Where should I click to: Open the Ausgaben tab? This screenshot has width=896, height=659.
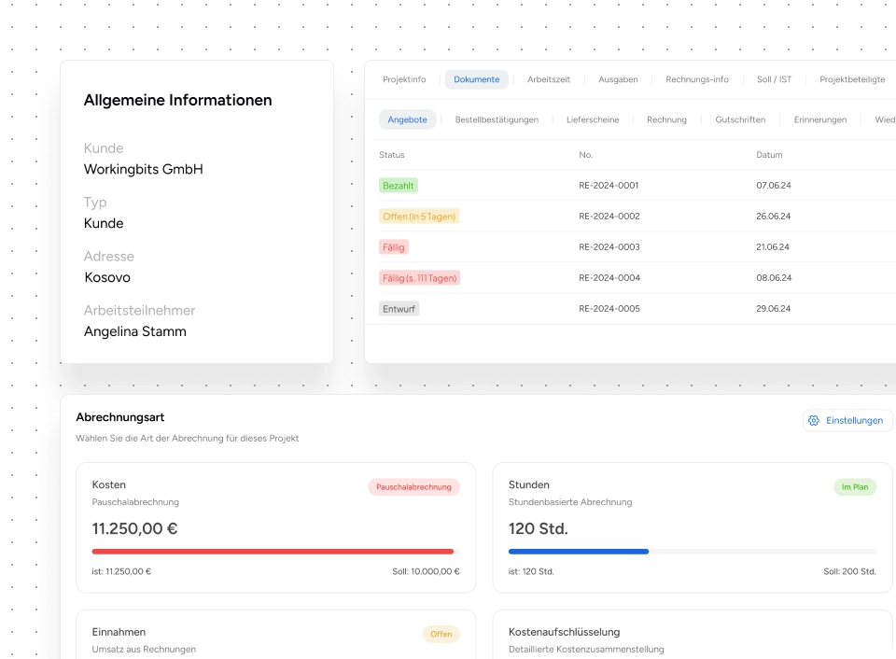click(x=617, y=79)
